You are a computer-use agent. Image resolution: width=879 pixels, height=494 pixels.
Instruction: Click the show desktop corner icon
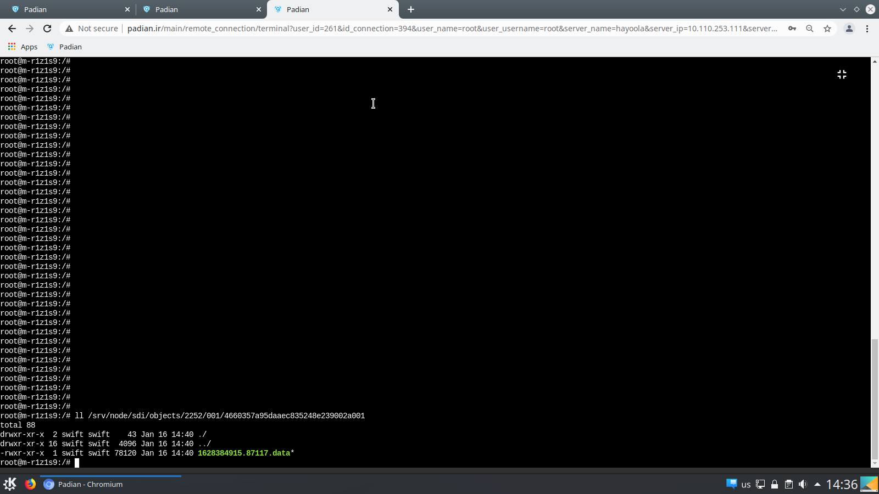[869, 484]
